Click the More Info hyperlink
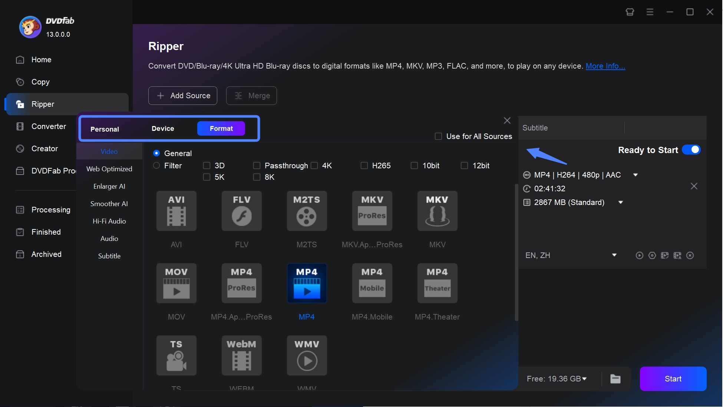This screenshot has height=407, width=723. pos(605,66)
